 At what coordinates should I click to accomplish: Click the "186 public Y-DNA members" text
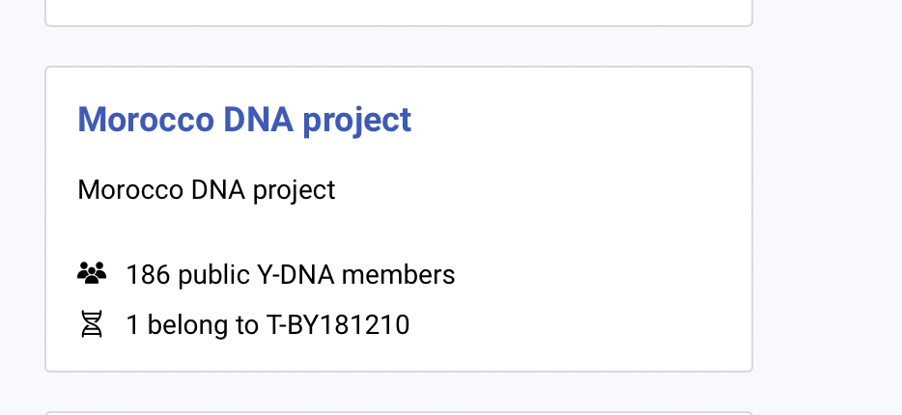tap(290, 275)
